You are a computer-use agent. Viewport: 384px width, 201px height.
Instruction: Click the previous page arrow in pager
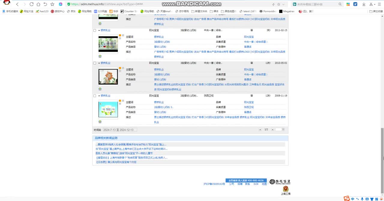260,130
